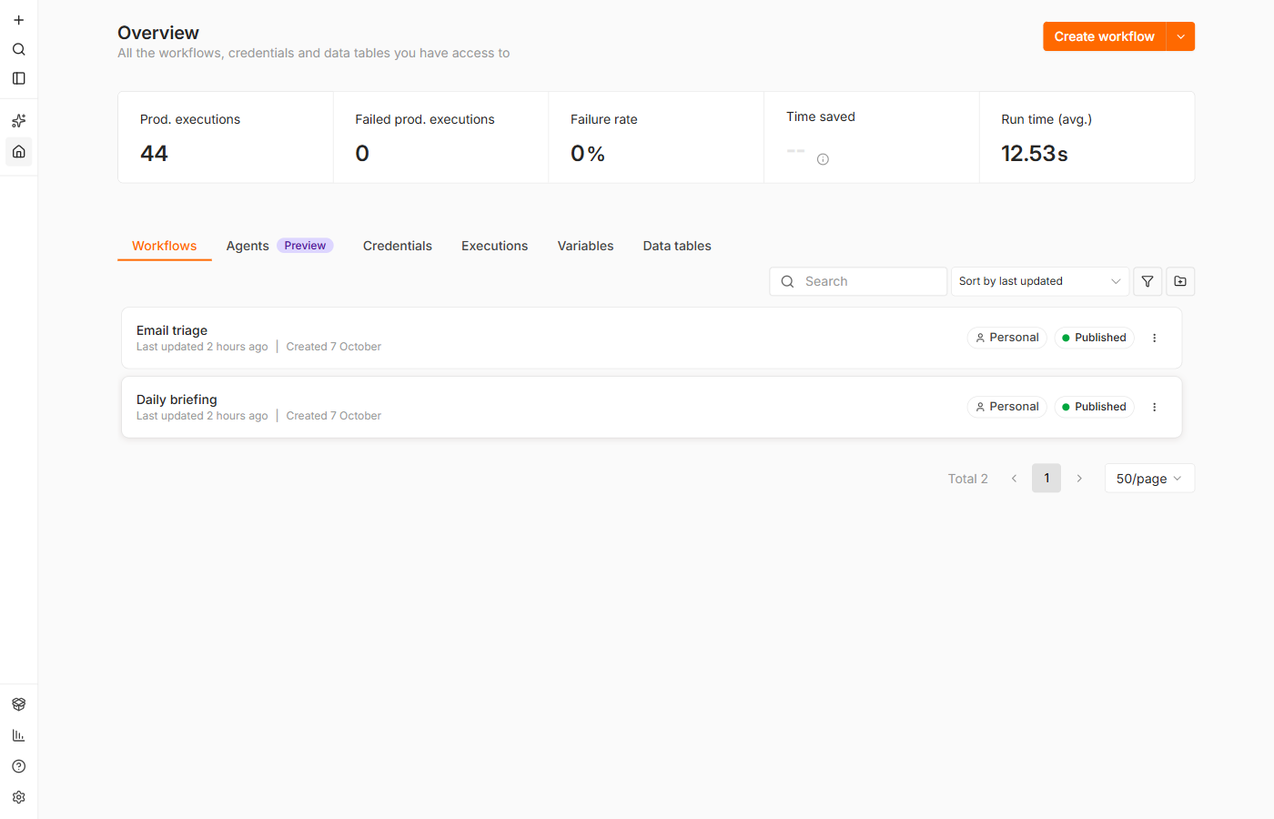Open the settings gear icon

click(18, 797)
